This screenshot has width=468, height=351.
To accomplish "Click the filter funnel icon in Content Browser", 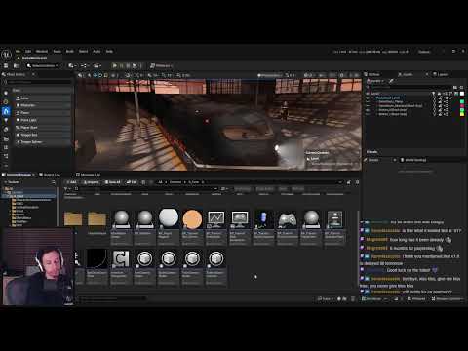I will coord(66,188).
